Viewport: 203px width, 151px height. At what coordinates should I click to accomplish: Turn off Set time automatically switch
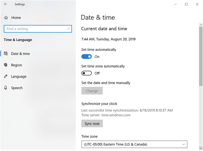pos(86,57)
